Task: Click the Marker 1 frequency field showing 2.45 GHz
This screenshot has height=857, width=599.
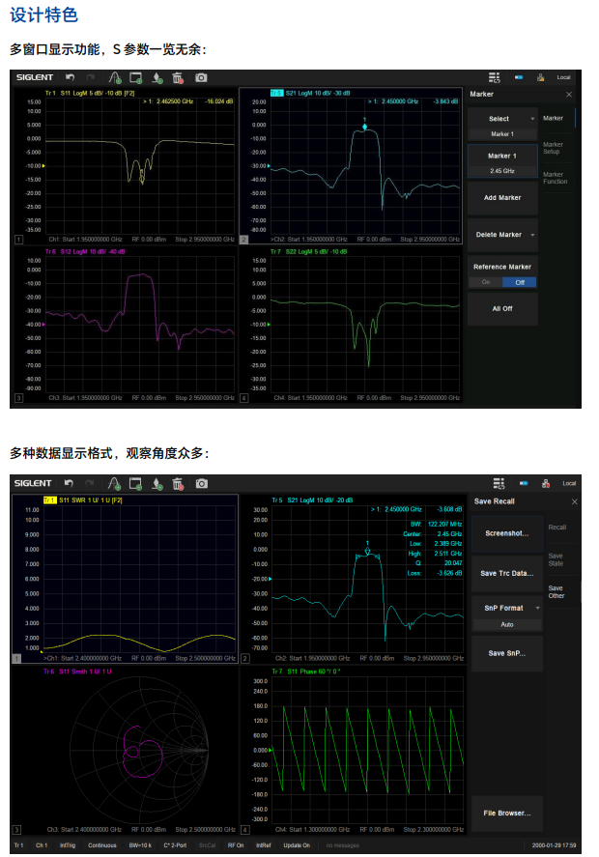Action: [x=501, y=171]
